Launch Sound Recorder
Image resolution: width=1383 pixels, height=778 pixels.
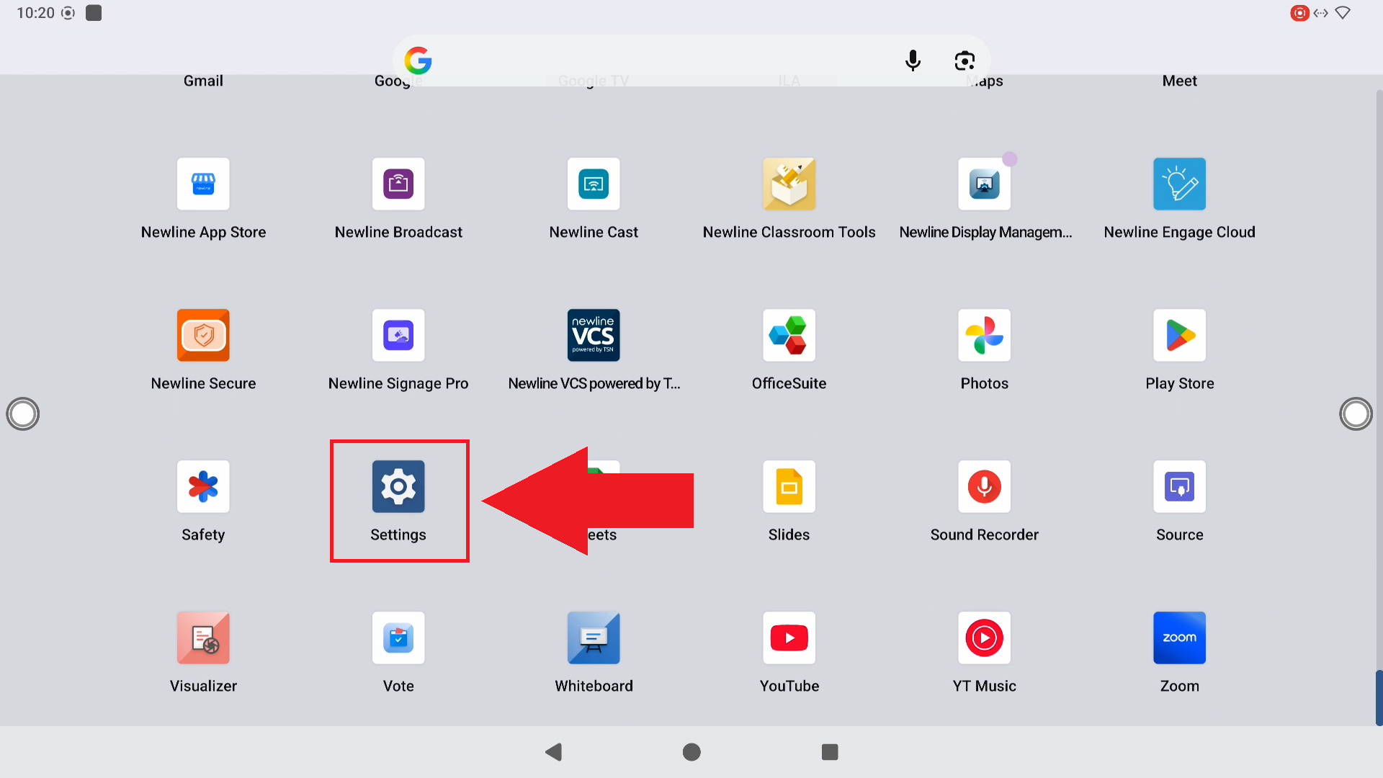click(x=984, y=487)
